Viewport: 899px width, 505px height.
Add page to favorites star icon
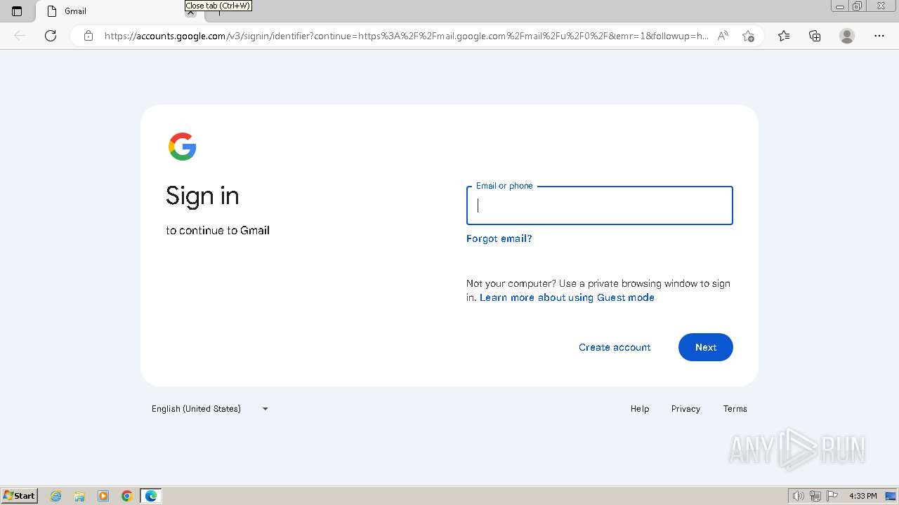pos(748,36)
